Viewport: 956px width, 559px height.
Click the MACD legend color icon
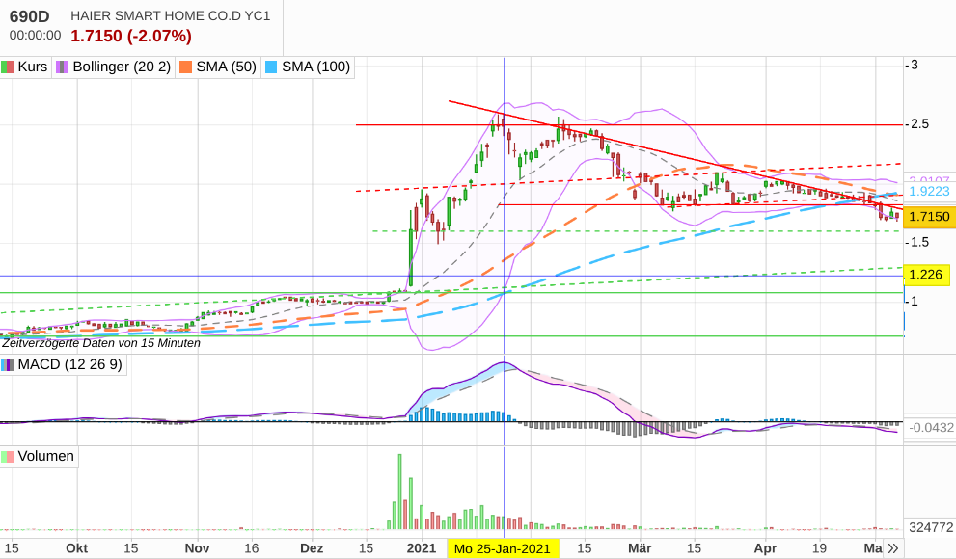click(x=8, y=364)
